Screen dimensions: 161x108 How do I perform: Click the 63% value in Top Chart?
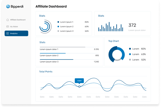(x=144, y=54)
